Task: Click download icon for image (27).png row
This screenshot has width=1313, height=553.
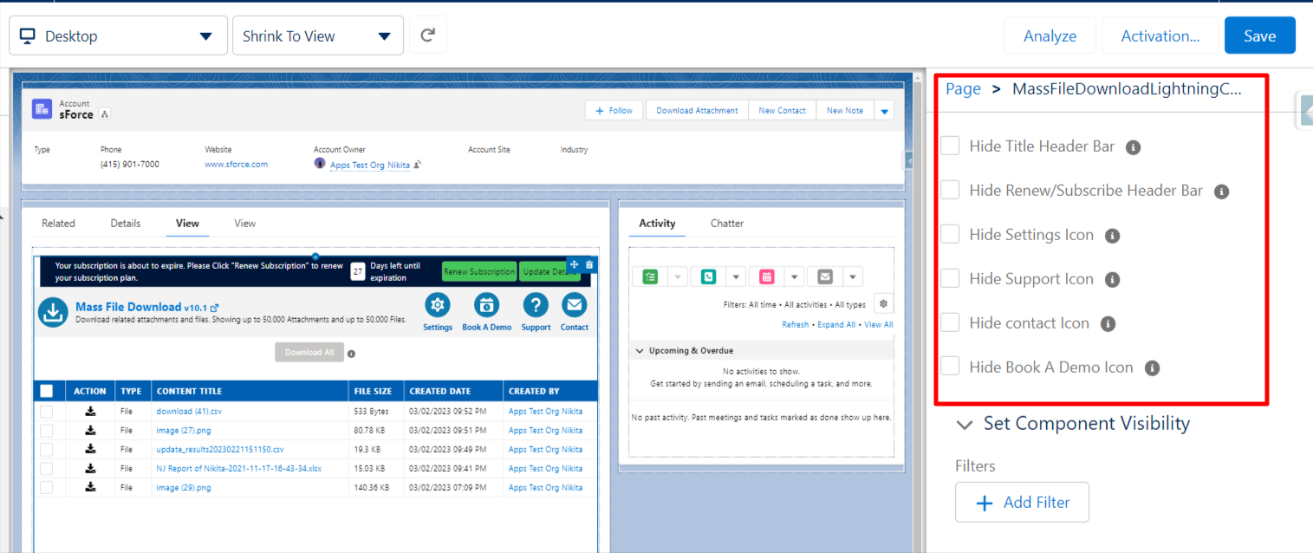Action: (x=91, y=430)
